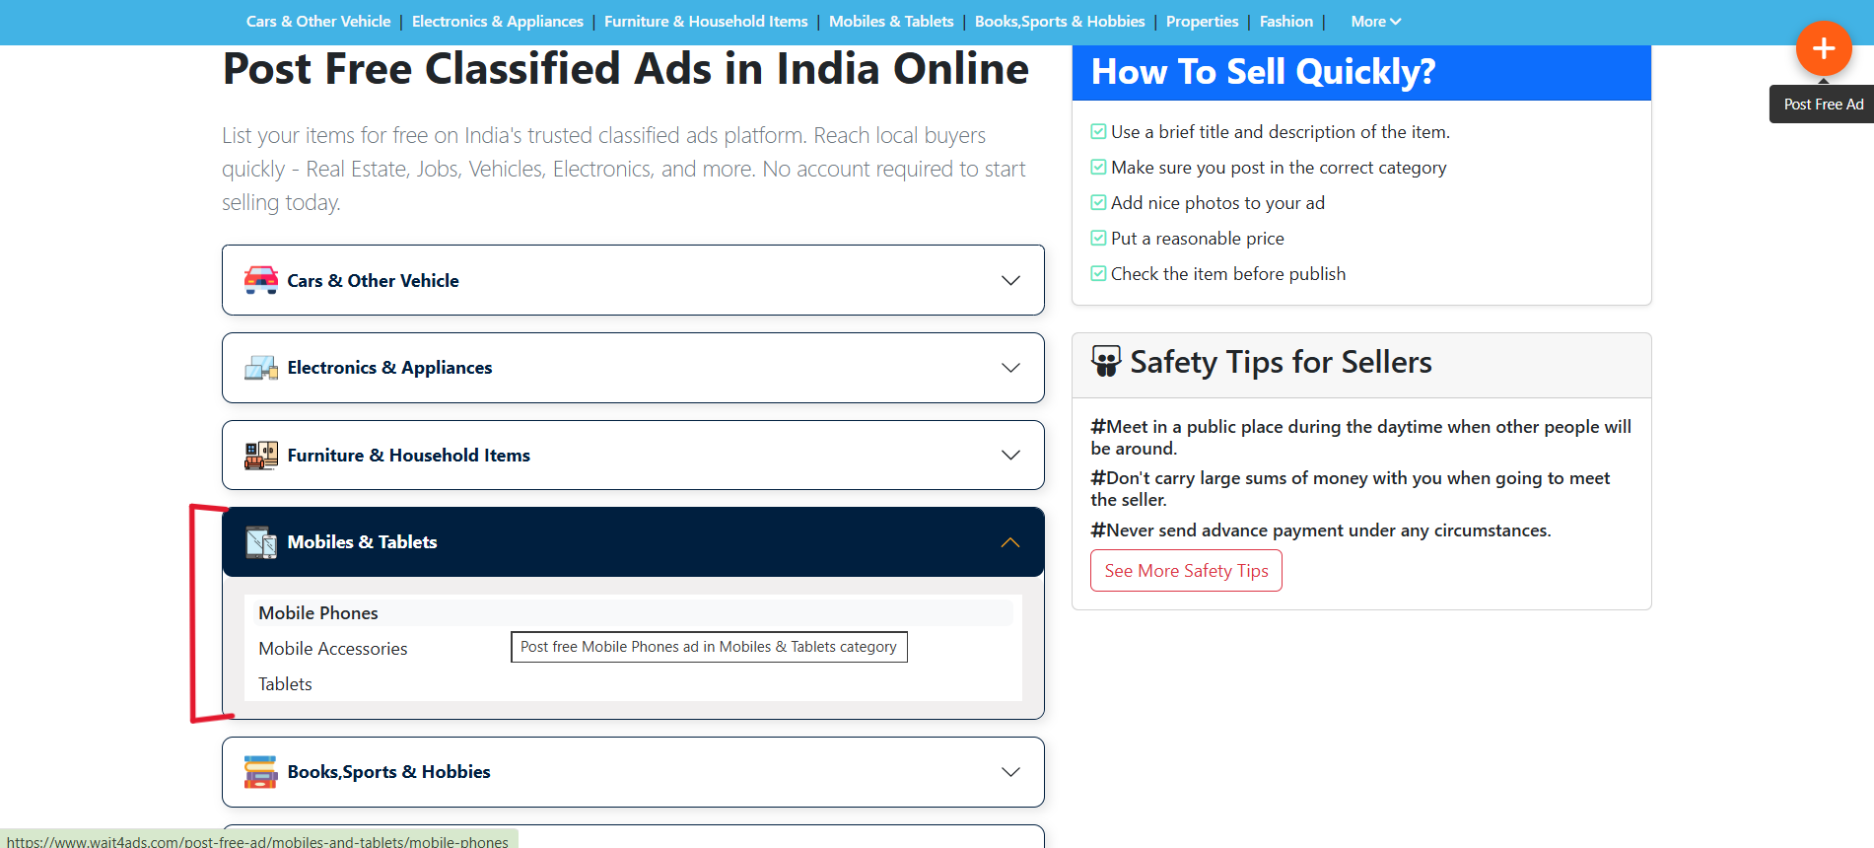This screenshot has height=848, width=1874.
Task: Click the orange plus Post Free Ad icon
Action: 1823,48
